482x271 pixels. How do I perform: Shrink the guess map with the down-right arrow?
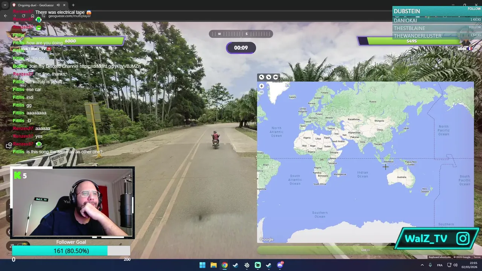coord(268,77)
